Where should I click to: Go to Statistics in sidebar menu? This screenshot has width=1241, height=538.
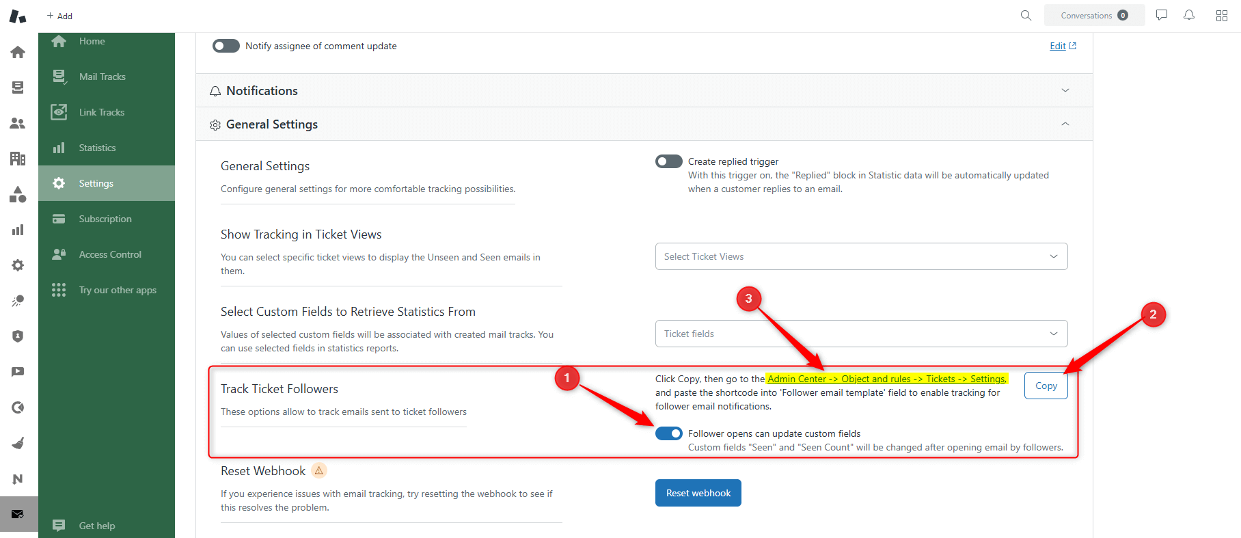pyautogui.click(x=97, y=148)
